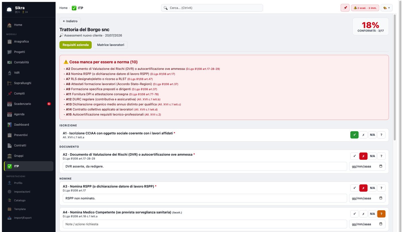Edit the note 'RSPP non nominato.'
The image size is (402, 232).
tap(205, 198)
